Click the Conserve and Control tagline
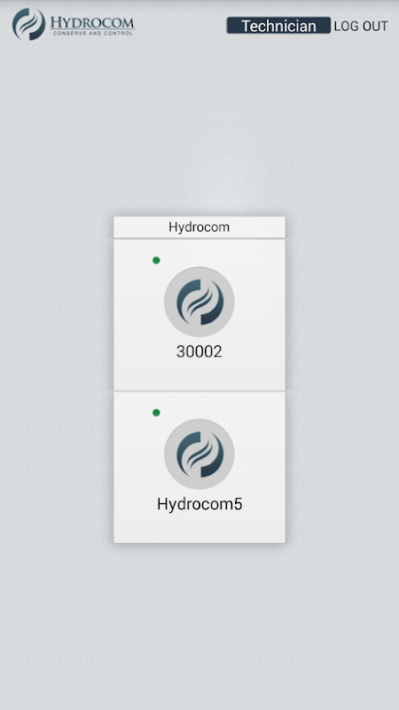 click(93, 33)
